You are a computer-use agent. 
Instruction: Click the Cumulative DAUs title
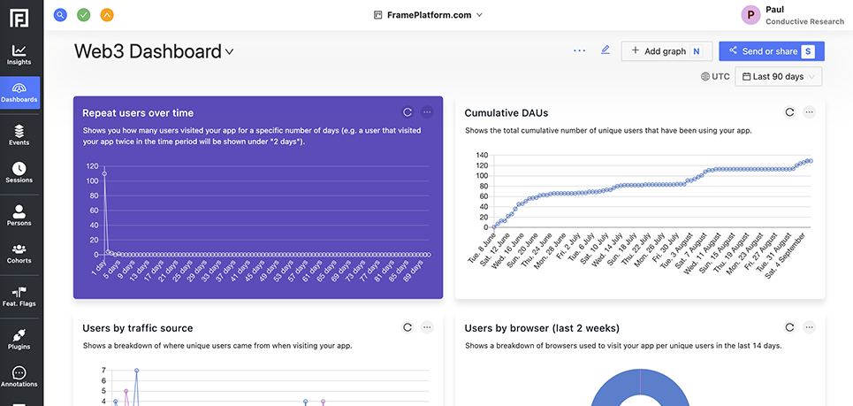coord(506,113)
